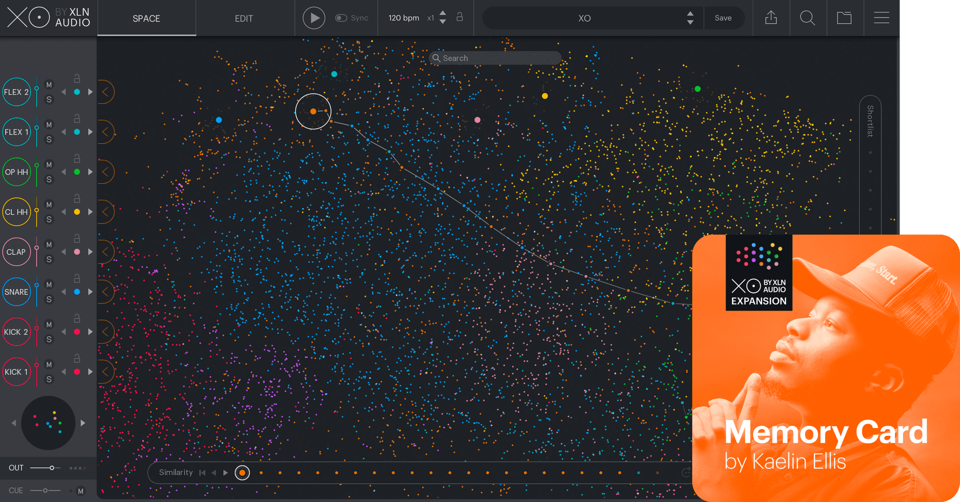Lock the KICK 1 sample padlock
Image resolution: width=960 pixels, height=502 pixels.
click(77, 358)
